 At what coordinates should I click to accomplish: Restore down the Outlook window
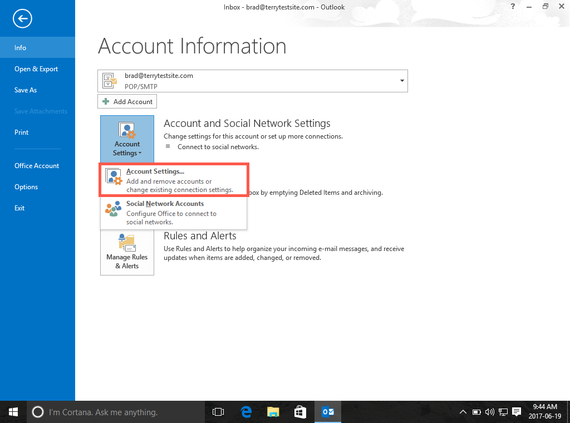[x=546, y=7]
